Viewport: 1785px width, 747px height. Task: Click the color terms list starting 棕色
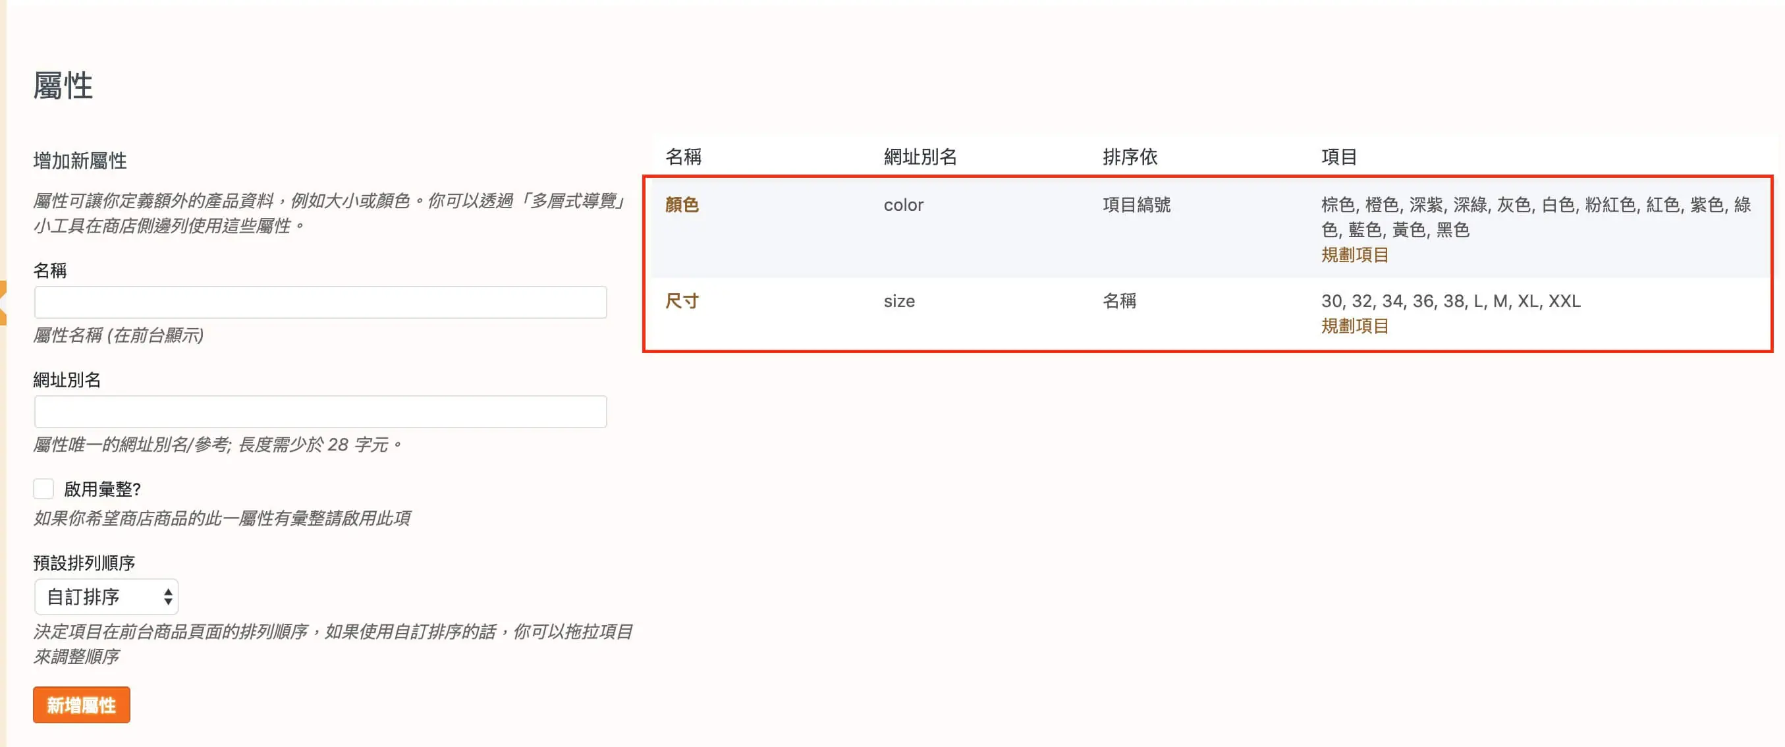pyautogui.click(x=1536, y=217)
